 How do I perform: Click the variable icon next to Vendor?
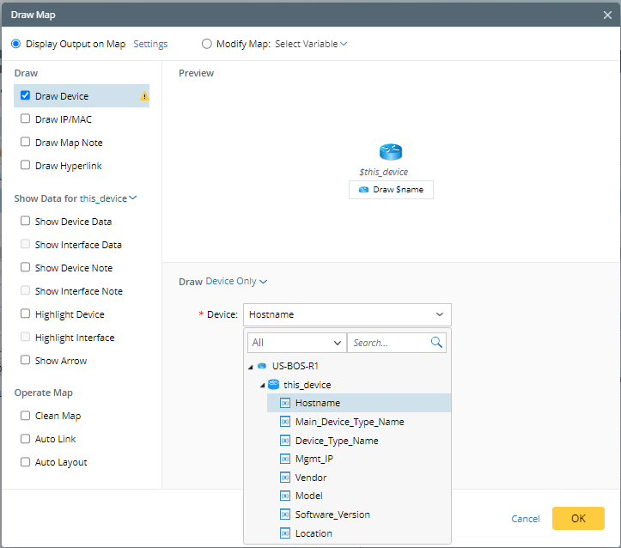pyautogui.click(x=285, y=478)
